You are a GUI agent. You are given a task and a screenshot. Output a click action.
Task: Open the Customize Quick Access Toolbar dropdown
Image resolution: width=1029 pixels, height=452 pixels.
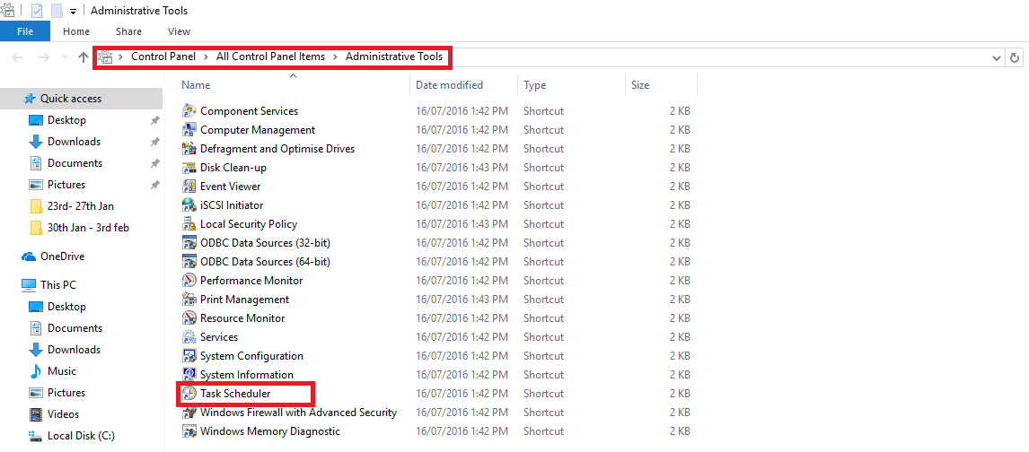pyautogui.click(x=73, y=11)
